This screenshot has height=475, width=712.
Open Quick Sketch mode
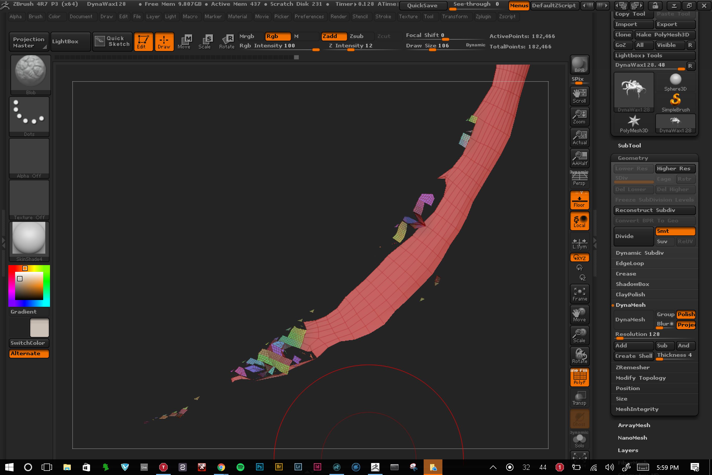click(x=112, y=41)
